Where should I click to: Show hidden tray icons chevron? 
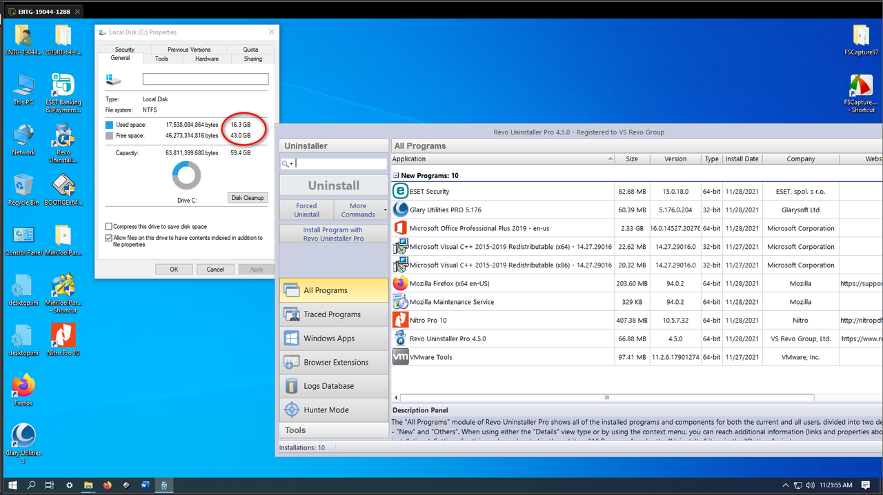pyautogui.click(x=786, y=485)
